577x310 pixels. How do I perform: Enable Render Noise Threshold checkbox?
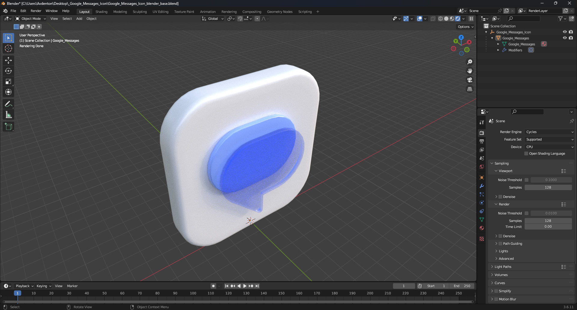coord(527,213)
